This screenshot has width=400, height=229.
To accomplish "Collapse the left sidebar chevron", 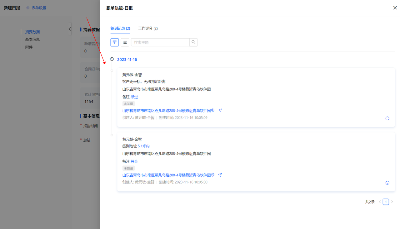I will pos(70,29).
